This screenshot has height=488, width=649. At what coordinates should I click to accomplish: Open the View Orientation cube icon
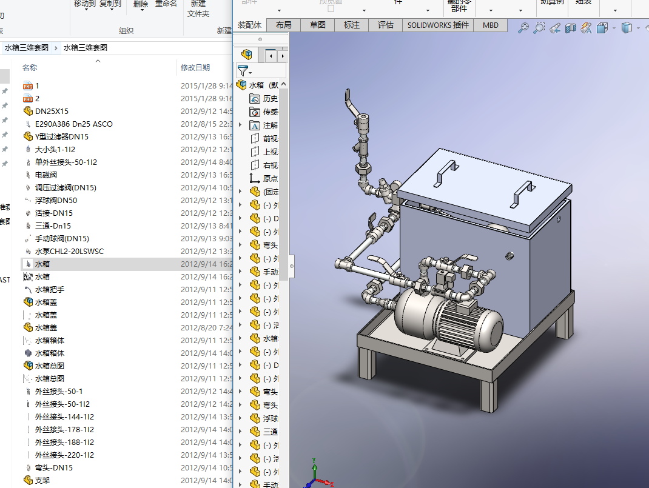click(x=602, y=28)
